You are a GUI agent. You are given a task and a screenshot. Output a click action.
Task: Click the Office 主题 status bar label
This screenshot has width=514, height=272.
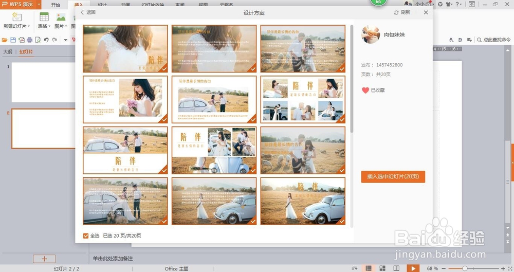(176, 269)
